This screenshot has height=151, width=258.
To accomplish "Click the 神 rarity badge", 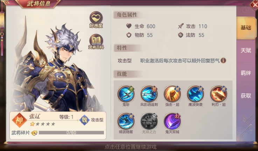I will tap(20, 120).
